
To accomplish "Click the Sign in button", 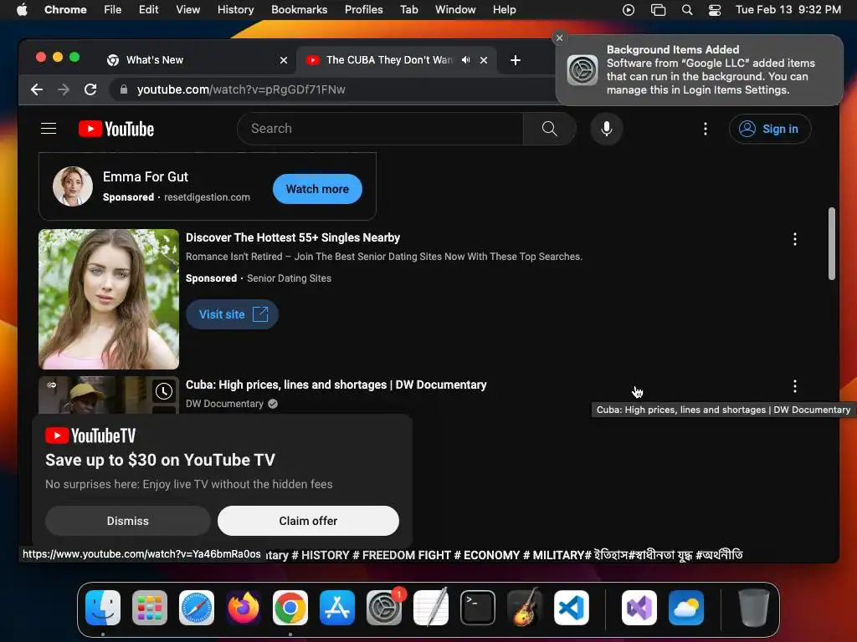I will pos(770,129).
